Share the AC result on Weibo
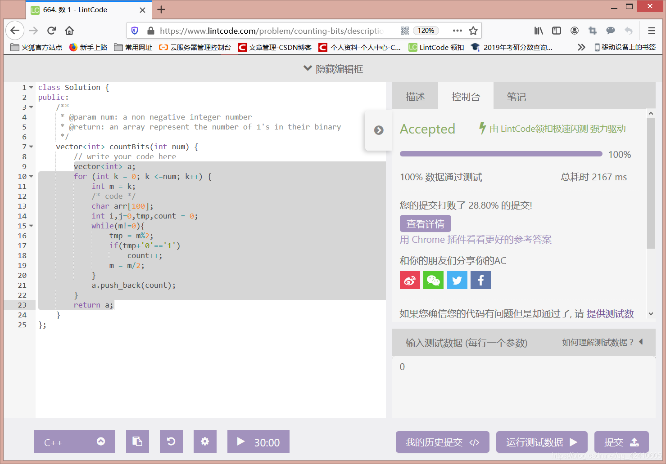 (x=410, y=280)
